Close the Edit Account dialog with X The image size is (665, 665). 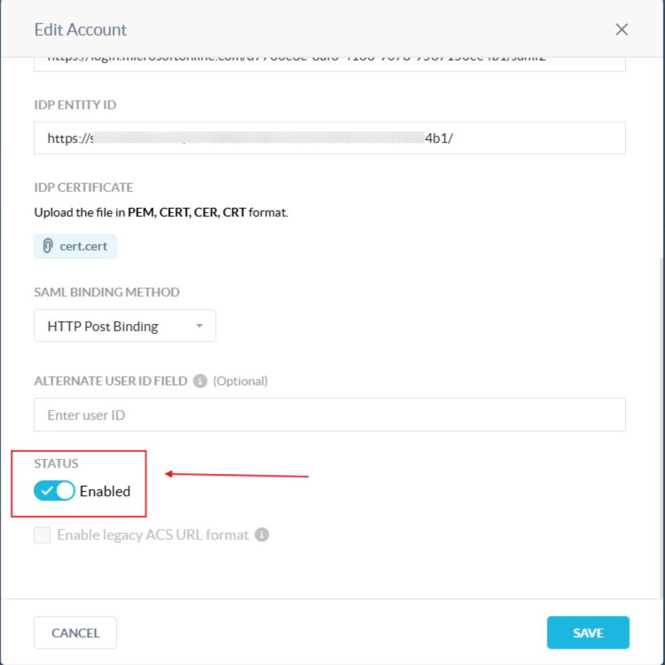pos(621,29)
